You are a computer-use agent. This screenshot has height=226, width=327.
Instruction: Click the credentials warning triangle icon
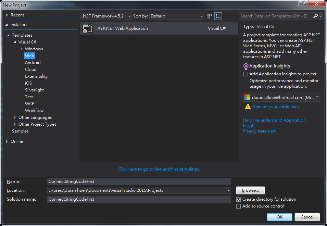pyautogui.click(x=248, y=106)
